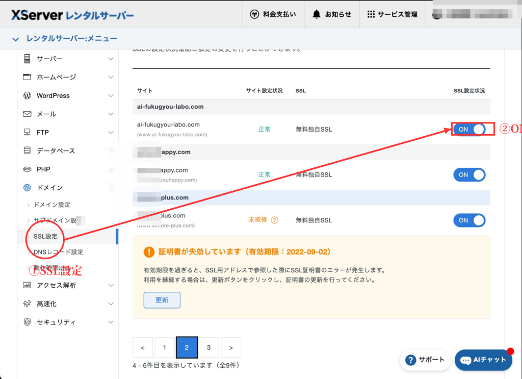522x379 pixels.
Task: Click the homepage window icon
Action: (x=27, y=77)
